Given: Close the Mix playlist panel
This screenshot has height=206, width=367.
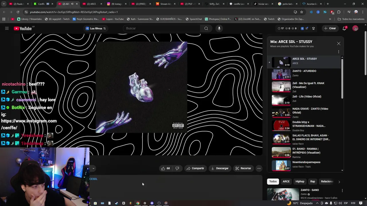Looking at the screenshot, I should (x=339, y=43).
